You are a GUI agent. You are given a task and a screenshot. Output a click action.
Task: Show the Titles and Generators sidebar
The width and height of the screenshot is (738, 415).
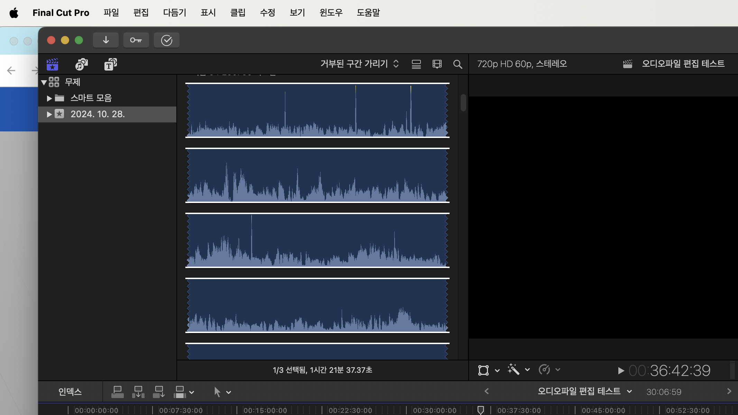pyautogui.click(x=111, y=64)
